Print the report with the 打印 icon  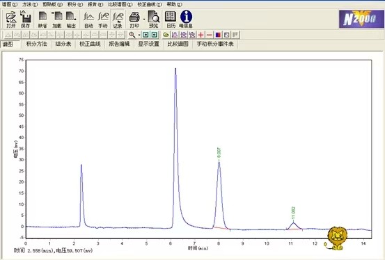coord(134,19)
